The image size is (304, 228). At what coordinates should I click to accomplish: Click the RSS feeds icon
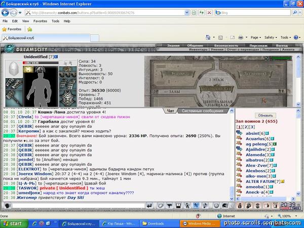220,37
